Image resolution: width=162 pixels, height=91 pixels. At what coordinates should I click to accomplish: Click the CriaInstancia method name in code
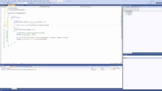tap(33, 22)
